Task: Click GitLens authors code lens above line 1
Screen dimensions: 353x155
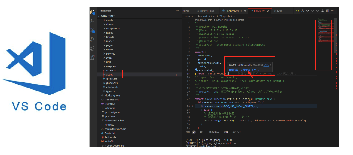Action: (x=219, y=20)
